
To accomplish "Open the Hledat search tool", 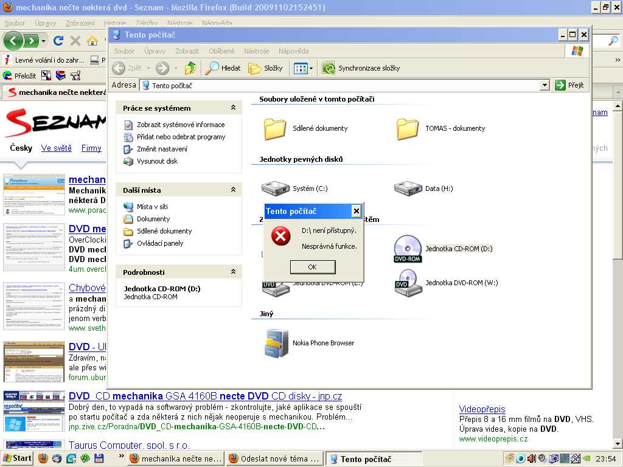I will (223, 68).
